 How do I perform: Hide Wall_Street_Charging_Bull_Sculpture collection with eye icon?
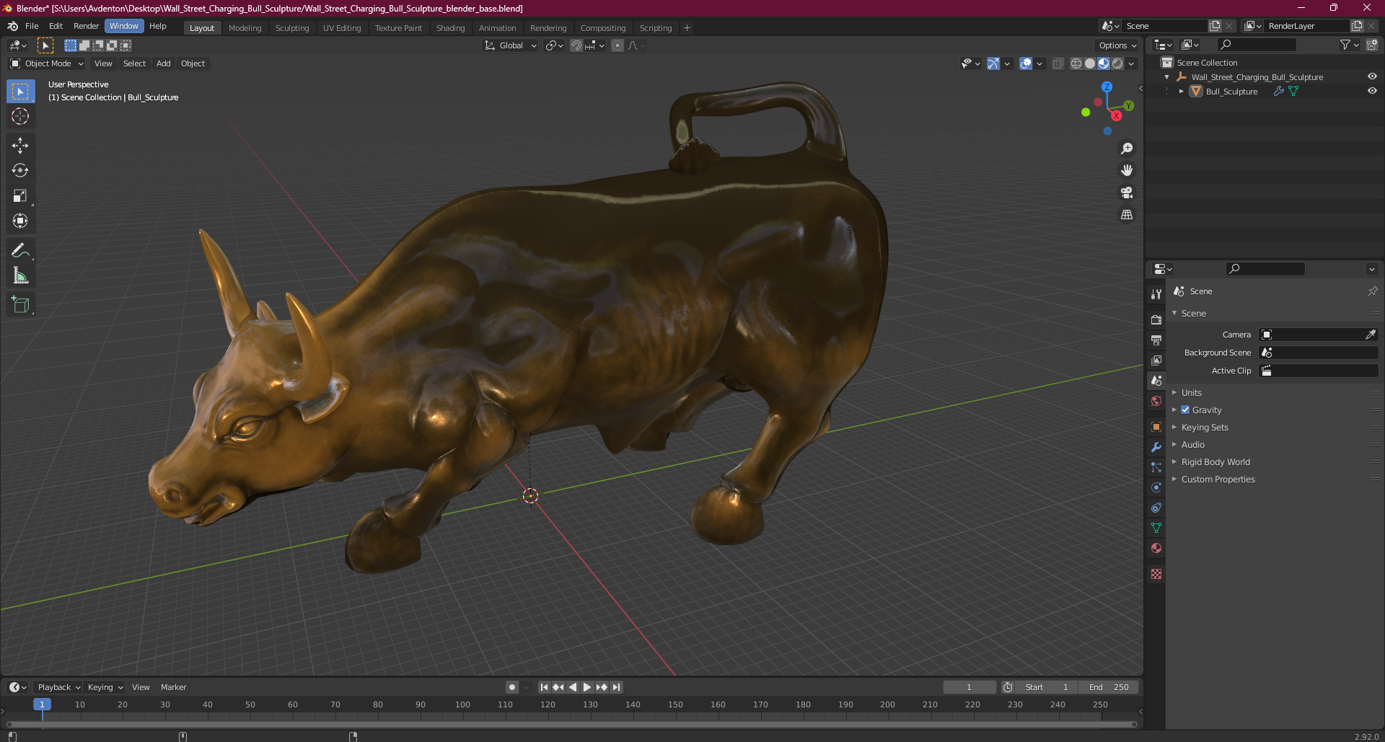[x=1372, y=76]
